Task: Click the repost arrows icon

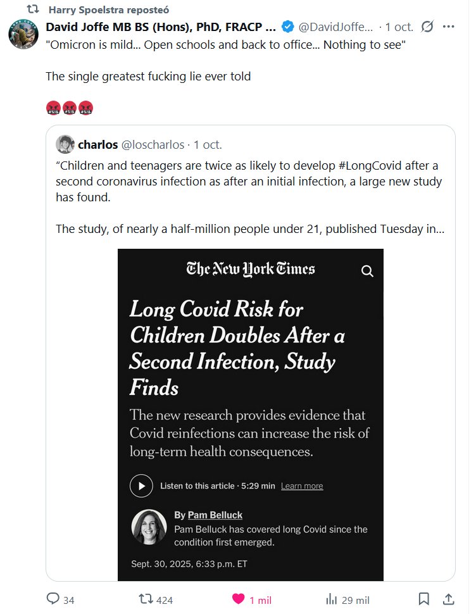Action: click(x=146, y=599)
